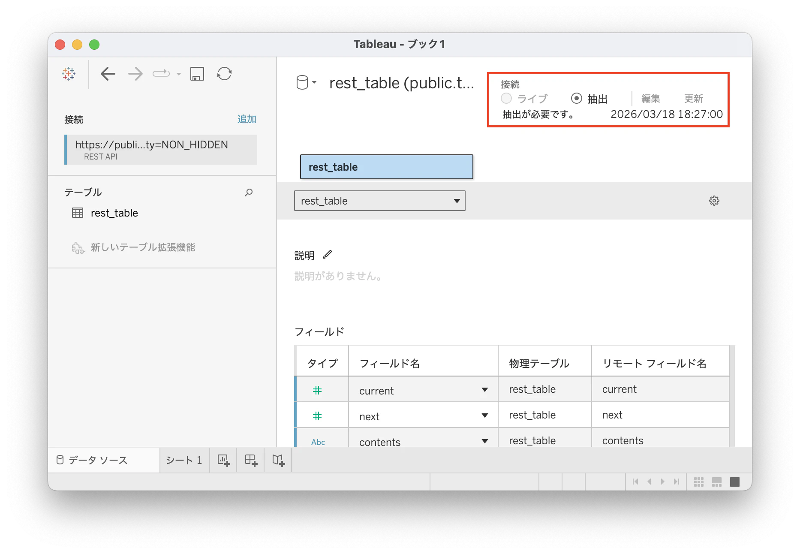
Task: Switch to the シート 1 tab
Action: [x=184, y=460]
